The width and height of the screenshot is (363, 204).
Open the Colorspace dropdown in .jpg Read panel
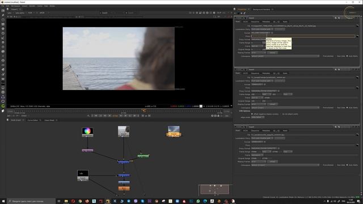click(285, 56)
